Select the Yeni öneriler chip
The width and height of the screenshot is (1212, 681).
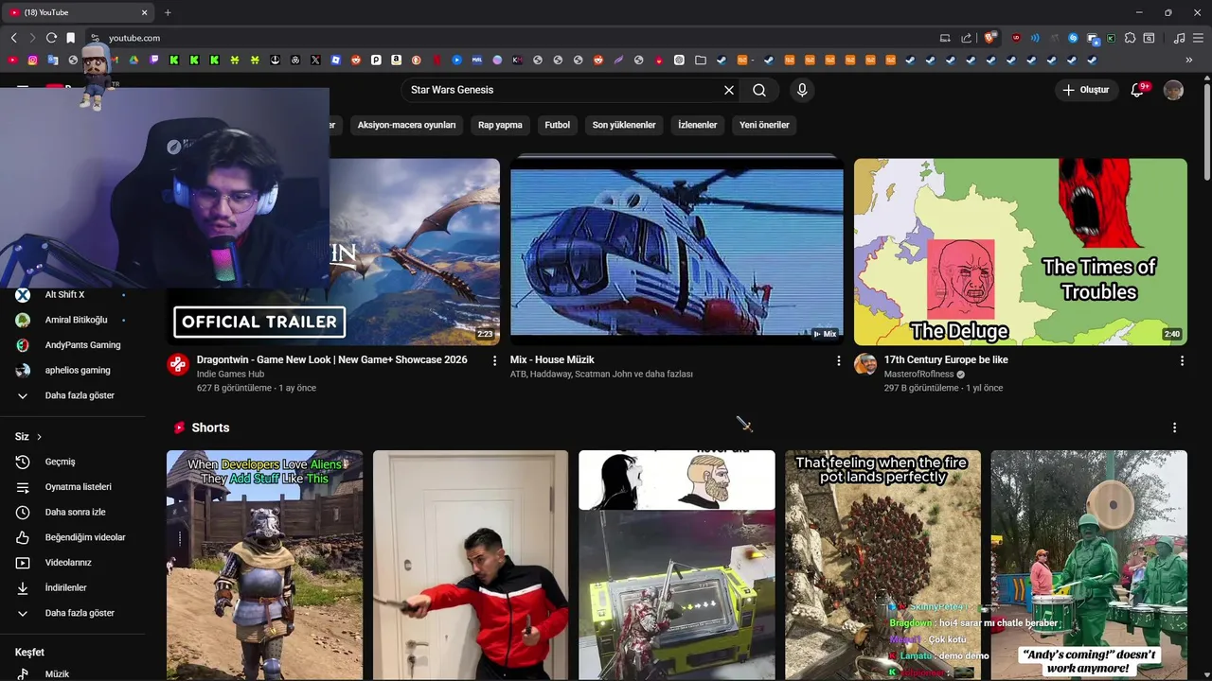[764, 125]
